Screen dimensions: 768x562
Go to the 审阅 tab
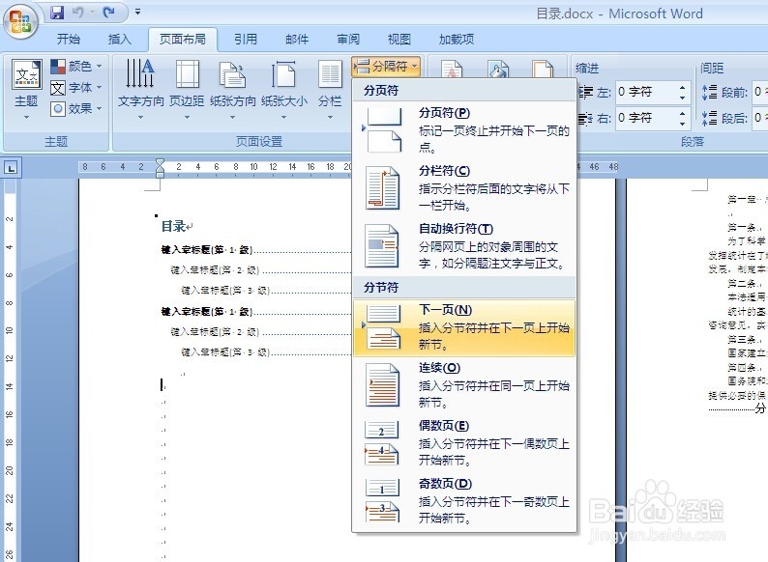pyautogui.click(x=348, y=40)
